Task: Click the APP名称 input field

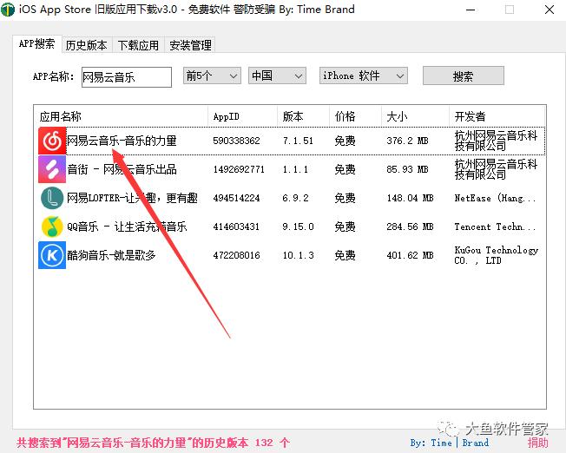Action: [127, 77]
